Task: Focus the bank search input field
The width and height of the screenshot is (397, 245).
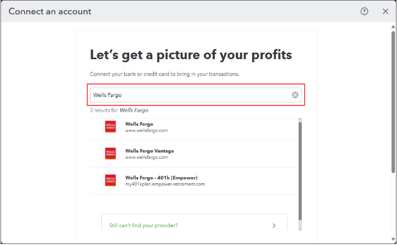Action: coord(189,95)
